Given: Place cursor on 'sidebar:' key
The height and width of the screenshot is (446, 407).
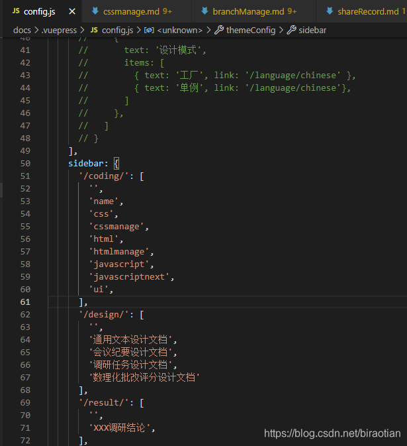Looking at the screenshot, I should tap(88, 164).
